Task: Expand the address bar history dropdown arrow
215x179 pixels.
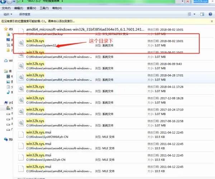Action: tap(182, 1)
